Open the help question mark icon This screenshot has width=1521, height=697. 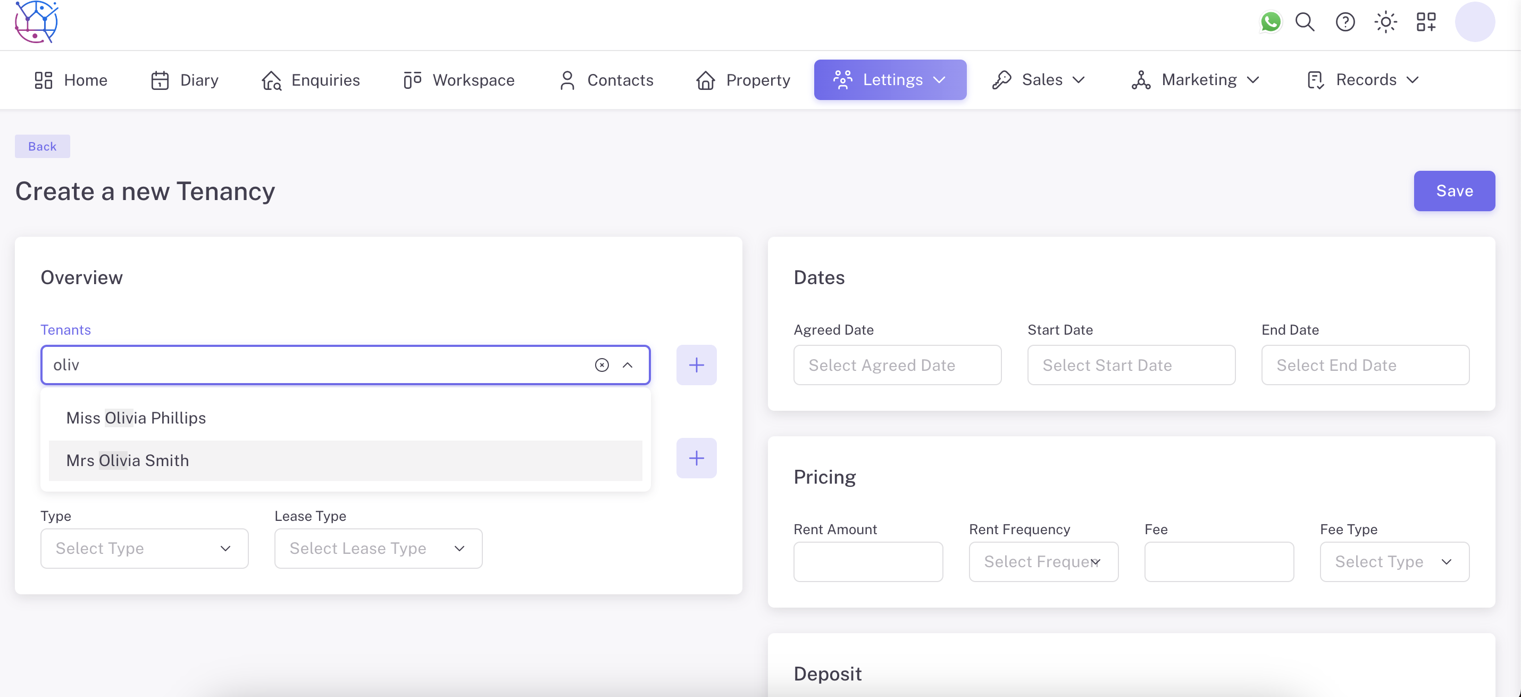(1345, 22)
